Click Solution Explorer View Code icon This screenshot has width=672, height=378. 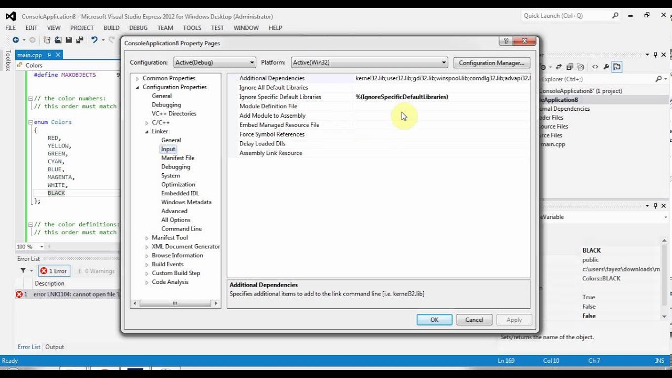tap(595, 67)
